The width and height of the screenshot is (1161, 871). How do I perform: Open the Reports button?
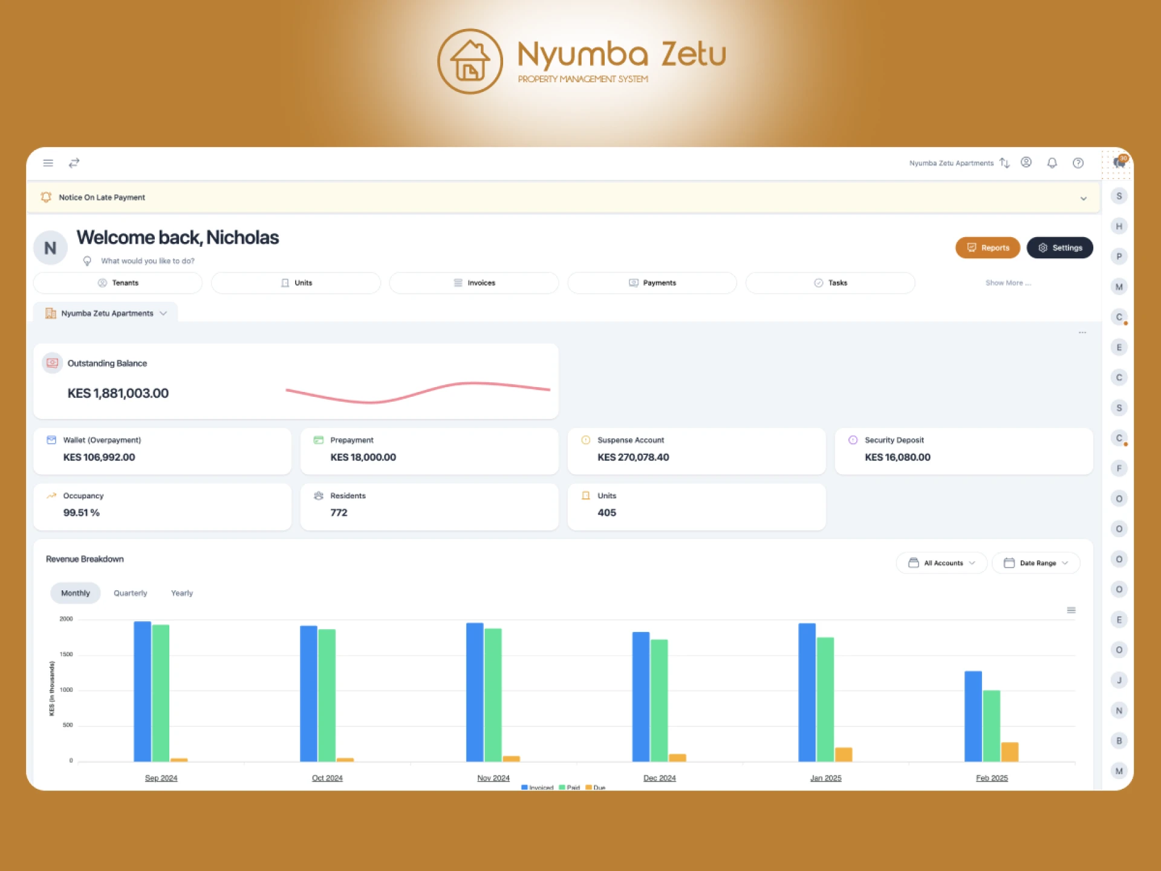987,247
